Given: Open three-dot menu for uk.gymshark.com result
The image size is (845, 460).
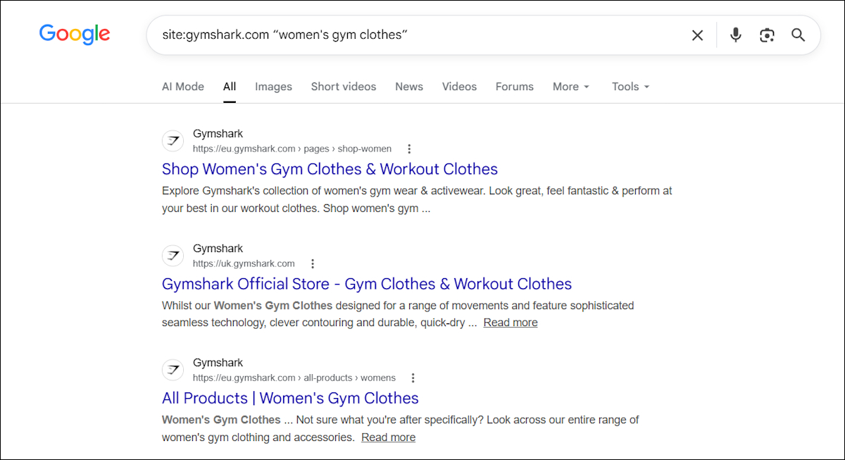Looking at the screenshot, I should [313, 263].
